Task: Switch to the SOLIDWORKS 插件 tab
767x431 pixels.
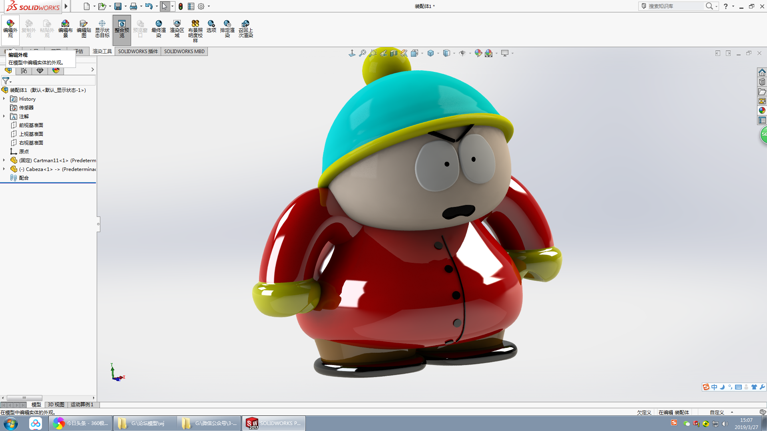Action: click(138, 52)
